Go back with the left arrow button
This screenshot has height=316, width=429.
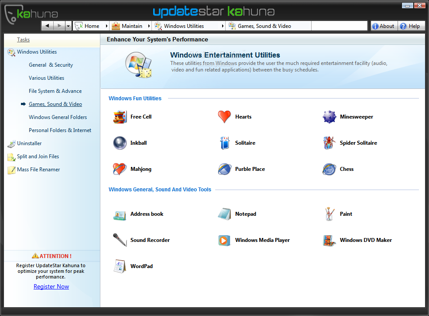[47, 26]
